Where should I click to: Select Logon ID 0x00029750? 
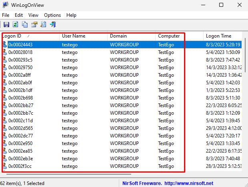pyautogui.click(x=20, y=68)
